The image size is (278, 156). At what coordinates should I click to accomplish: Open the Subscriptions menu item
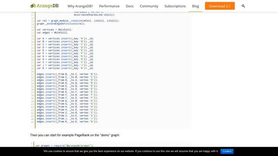pyautogui.click(x=175, y=6)
